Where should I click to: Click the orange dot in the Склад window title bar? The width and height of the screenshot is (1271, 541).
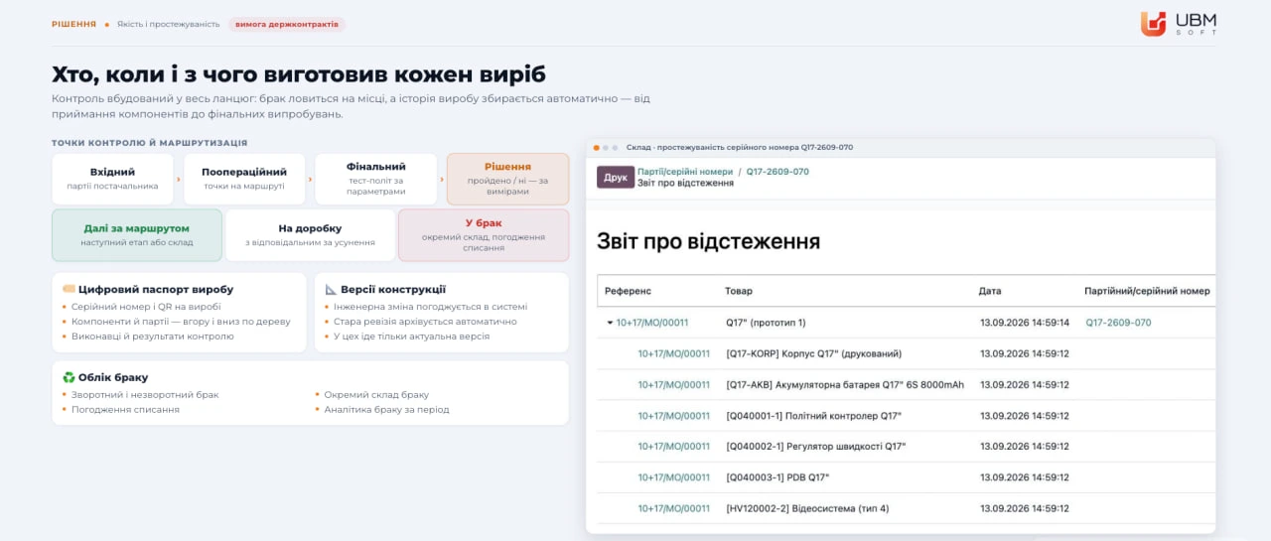(597, 147)
